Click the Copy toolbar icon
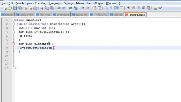The width and height of the screenshot is (181, 102). (x=47, y=8)
